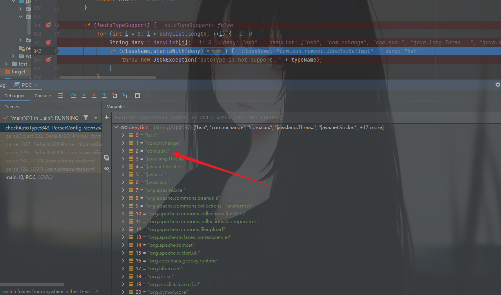
Task: Select frame parse:1327, DefaultJSONParser
Action: tap(51, 144)
